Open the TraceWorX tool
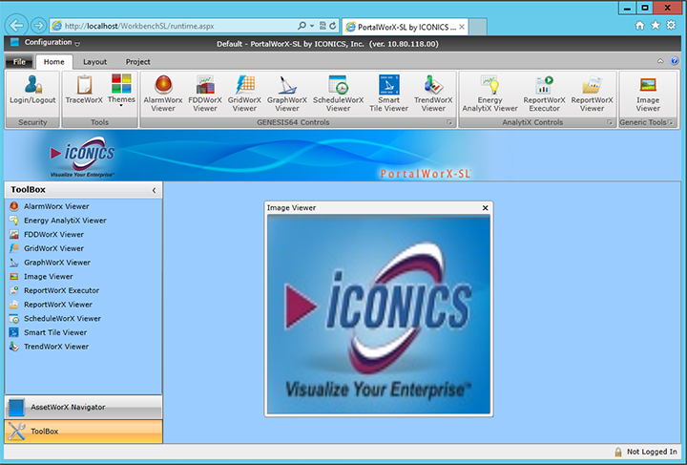The width and height of the screenshot is (687, 465). tap(84, 90)
